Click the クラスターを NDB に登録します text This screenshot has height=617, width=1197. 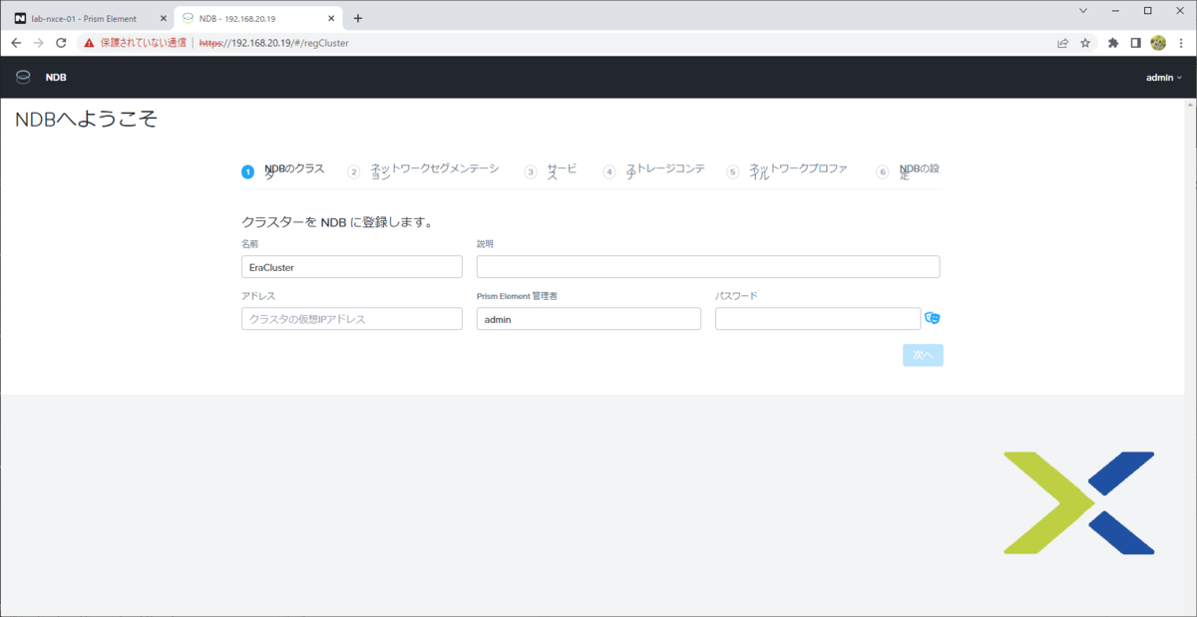click(337, 221)
